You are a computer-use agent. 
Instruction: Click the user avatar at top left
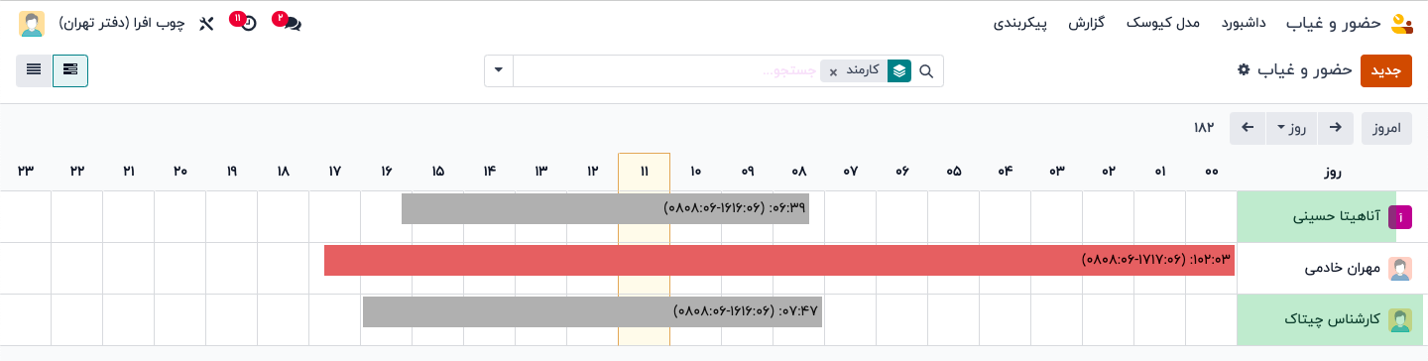[32, 24]
